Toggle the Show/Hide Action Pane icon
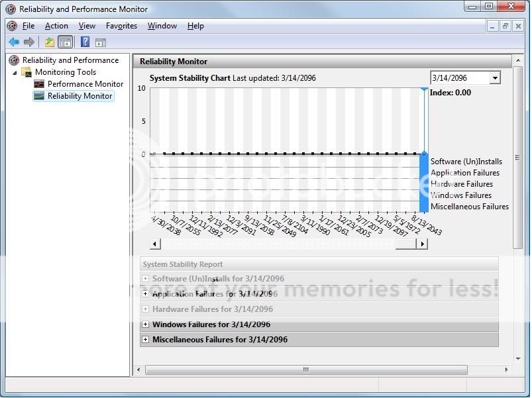This screenshot has height=398, width=532. pyautogui.click(x=101, y=42)
